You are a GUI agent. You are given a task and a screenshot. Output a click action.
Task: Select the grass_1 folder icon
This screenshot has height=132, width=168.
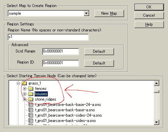click(24, 83)
